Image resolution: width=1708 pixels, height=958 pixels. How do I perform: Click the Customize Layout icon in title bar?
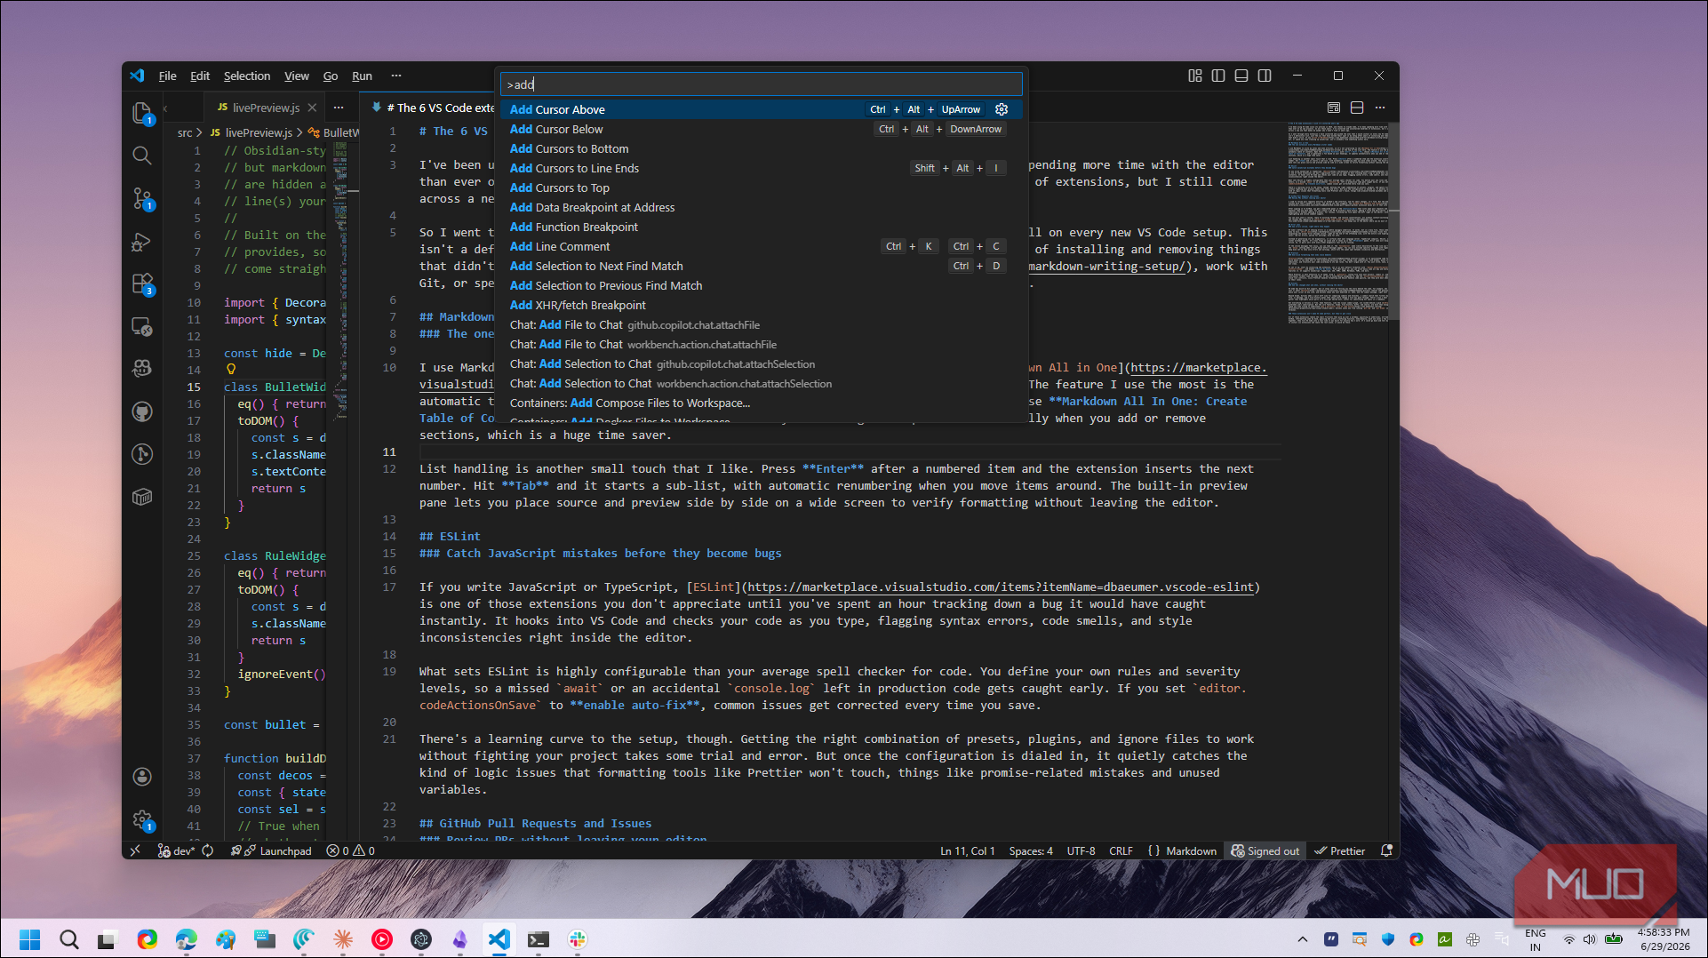pyautogui.click(x=1195, y=76)
